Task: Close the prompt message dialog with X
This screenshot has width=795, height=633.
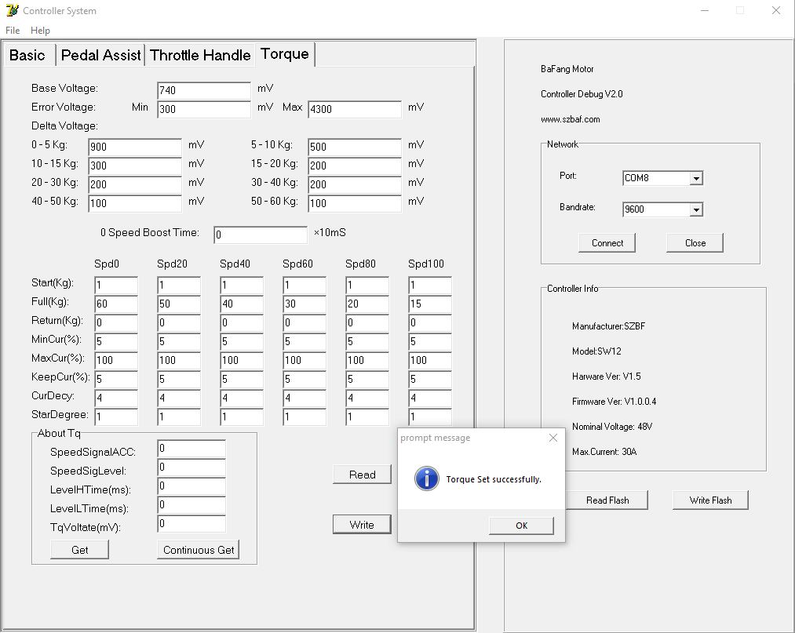Action: [x=553, y=438]
